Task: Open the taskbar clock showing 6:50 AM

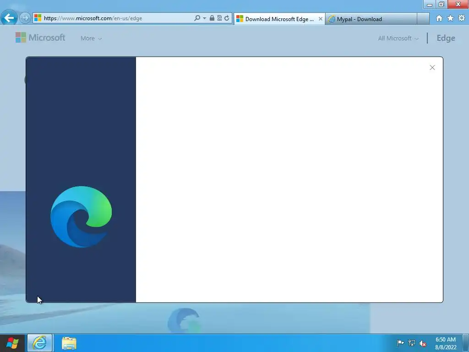Action: click(446, 343)
